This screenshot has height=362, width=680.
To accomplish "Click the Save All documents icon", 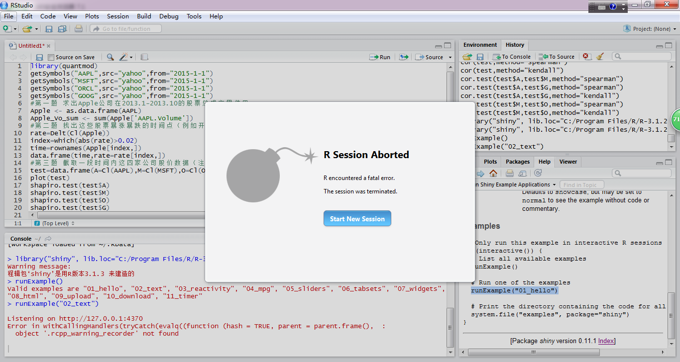I will click(62, 29).
